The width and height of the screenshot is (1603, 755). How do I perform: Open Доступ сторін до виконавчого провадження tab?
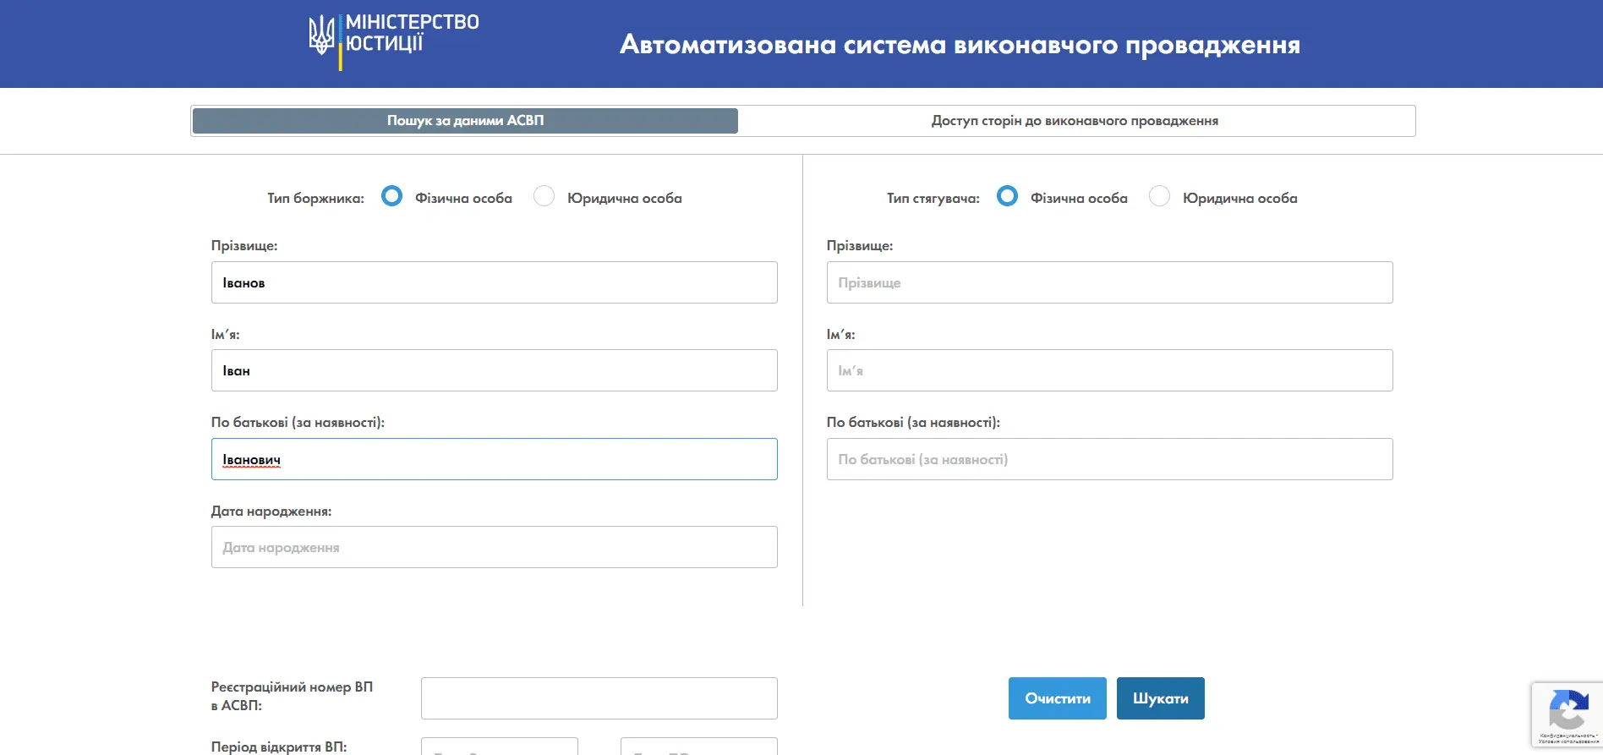pyautogui.click(x=1075, y=121)
